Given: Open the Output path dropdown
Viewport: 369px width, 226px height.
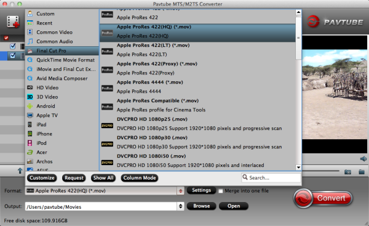Looking at the screenshot, I should [180, 206].
